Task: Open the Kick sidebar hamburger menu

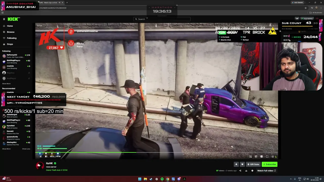Action: coord(4,19)
